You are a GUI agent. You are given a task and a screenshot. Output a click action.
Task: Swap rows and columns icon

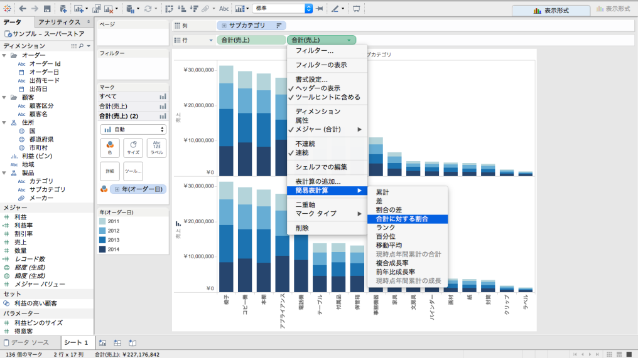170,9
